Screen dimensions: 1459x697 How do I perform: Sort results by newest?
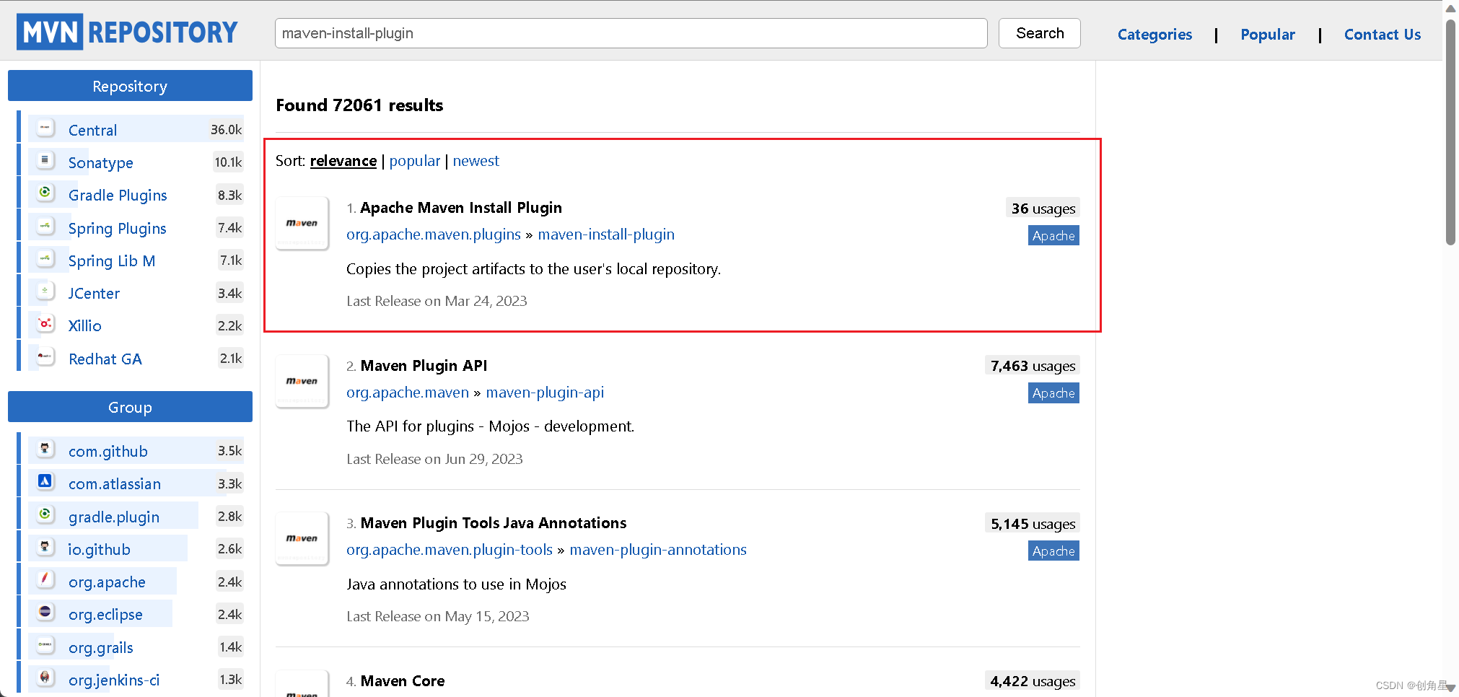476,160
